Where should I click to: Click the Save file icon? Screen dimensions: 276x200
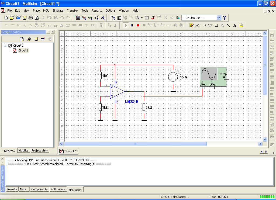25,18
